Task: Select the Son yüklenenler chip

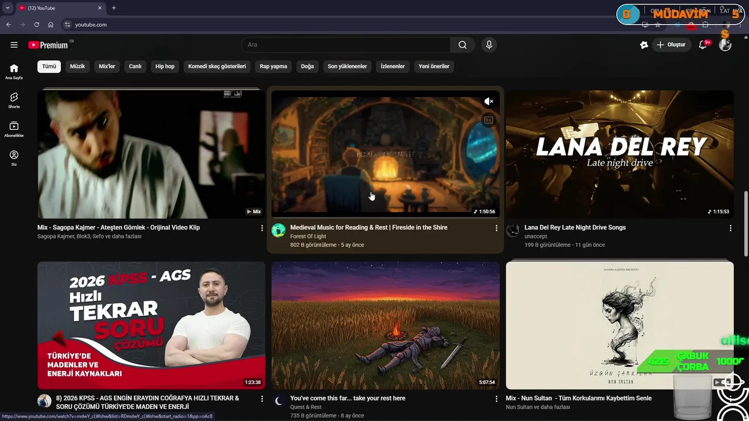Action: (x=347, y=67)
